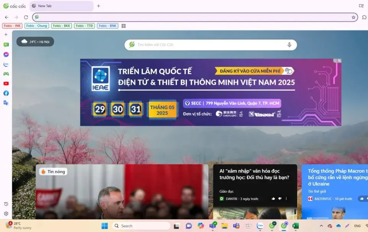Image resolution: width=368 pixels, height=232 pixels.
Task: Open the Tổng thống Pháp Macron article
Action: coord(338,177)
